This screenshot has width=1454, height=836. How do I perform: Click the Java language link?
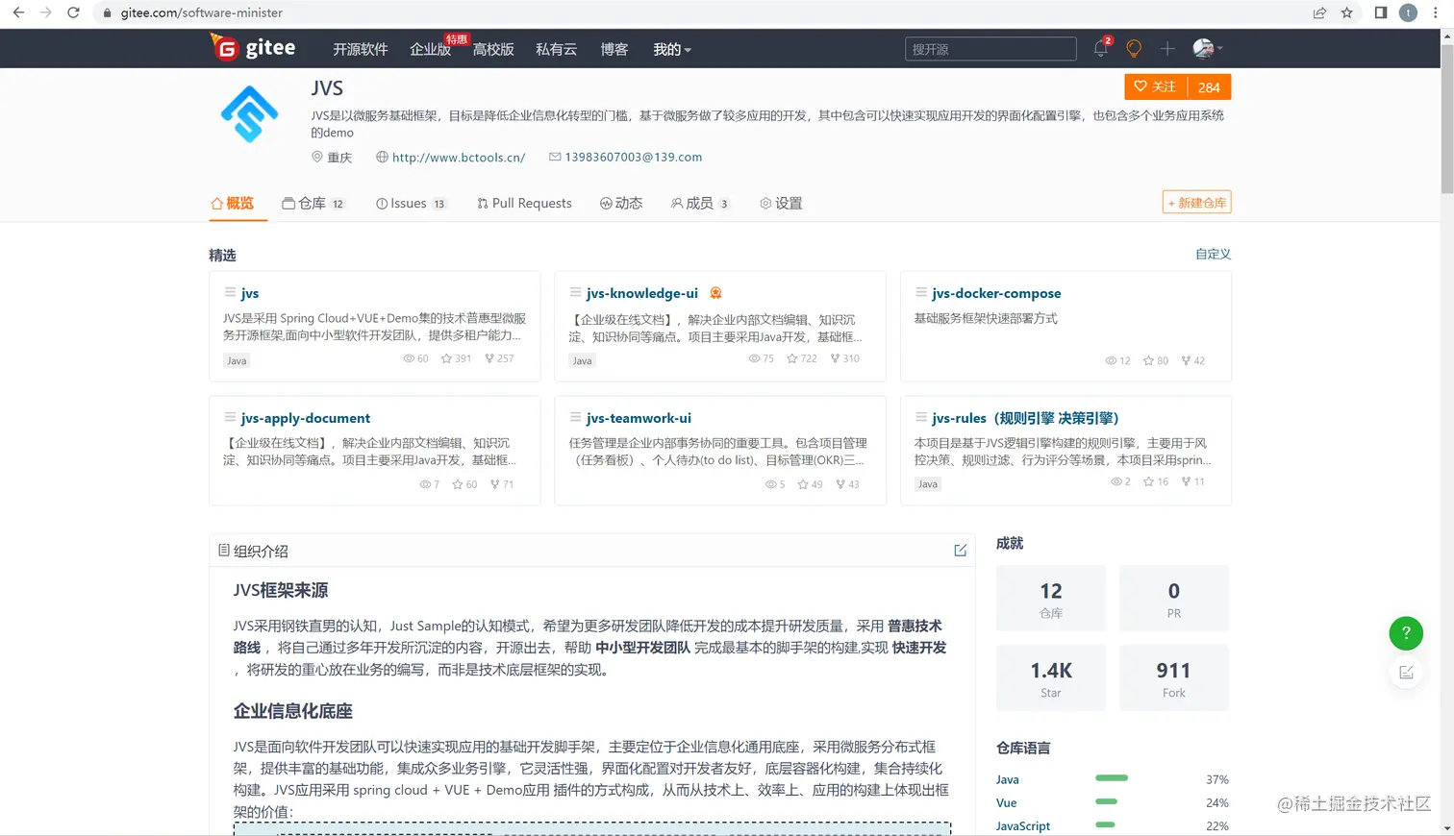click(1008, 779)
